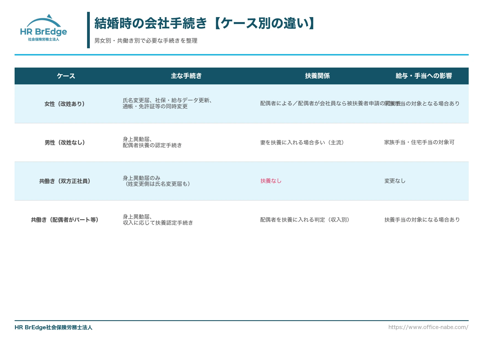Select the row label 共働き（配偶者がパート等）
Image resolution: width=483 pixels, height=342 pixels.
click(65, 220)
